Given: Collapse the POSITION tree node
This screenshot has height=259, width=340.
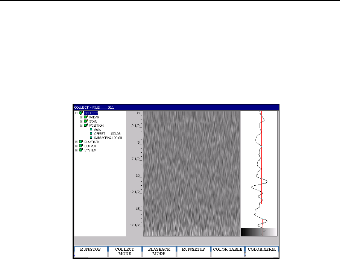Looking at the screenshot, I should pos(81,126).
